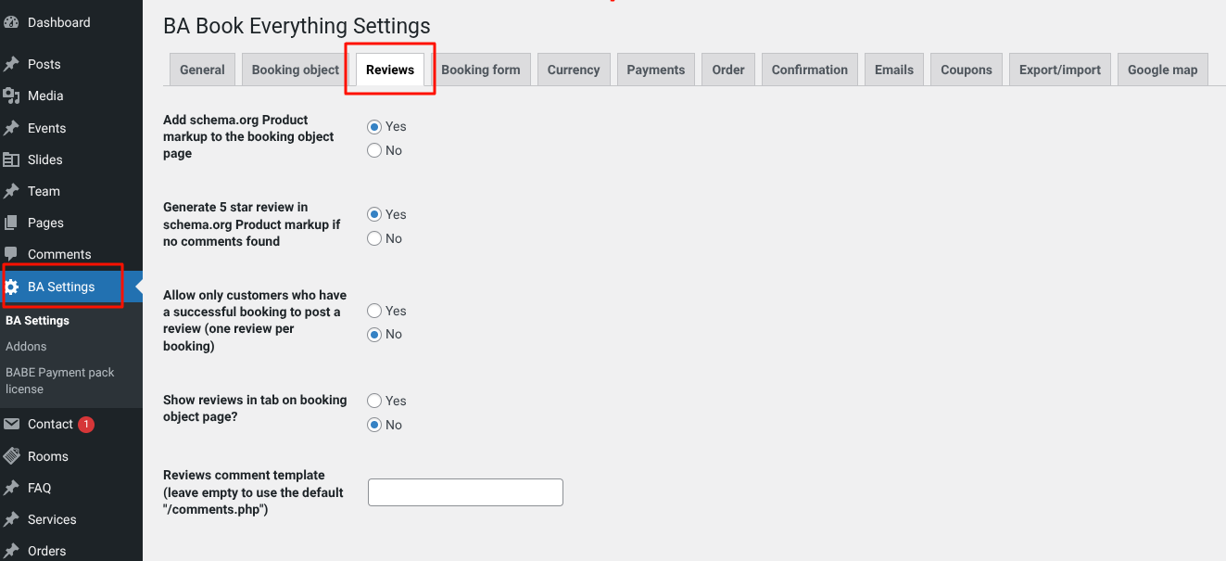This screenshot has height=561, width=1226.
Task: Click the Pages document icon
Action: click(11, 223)
